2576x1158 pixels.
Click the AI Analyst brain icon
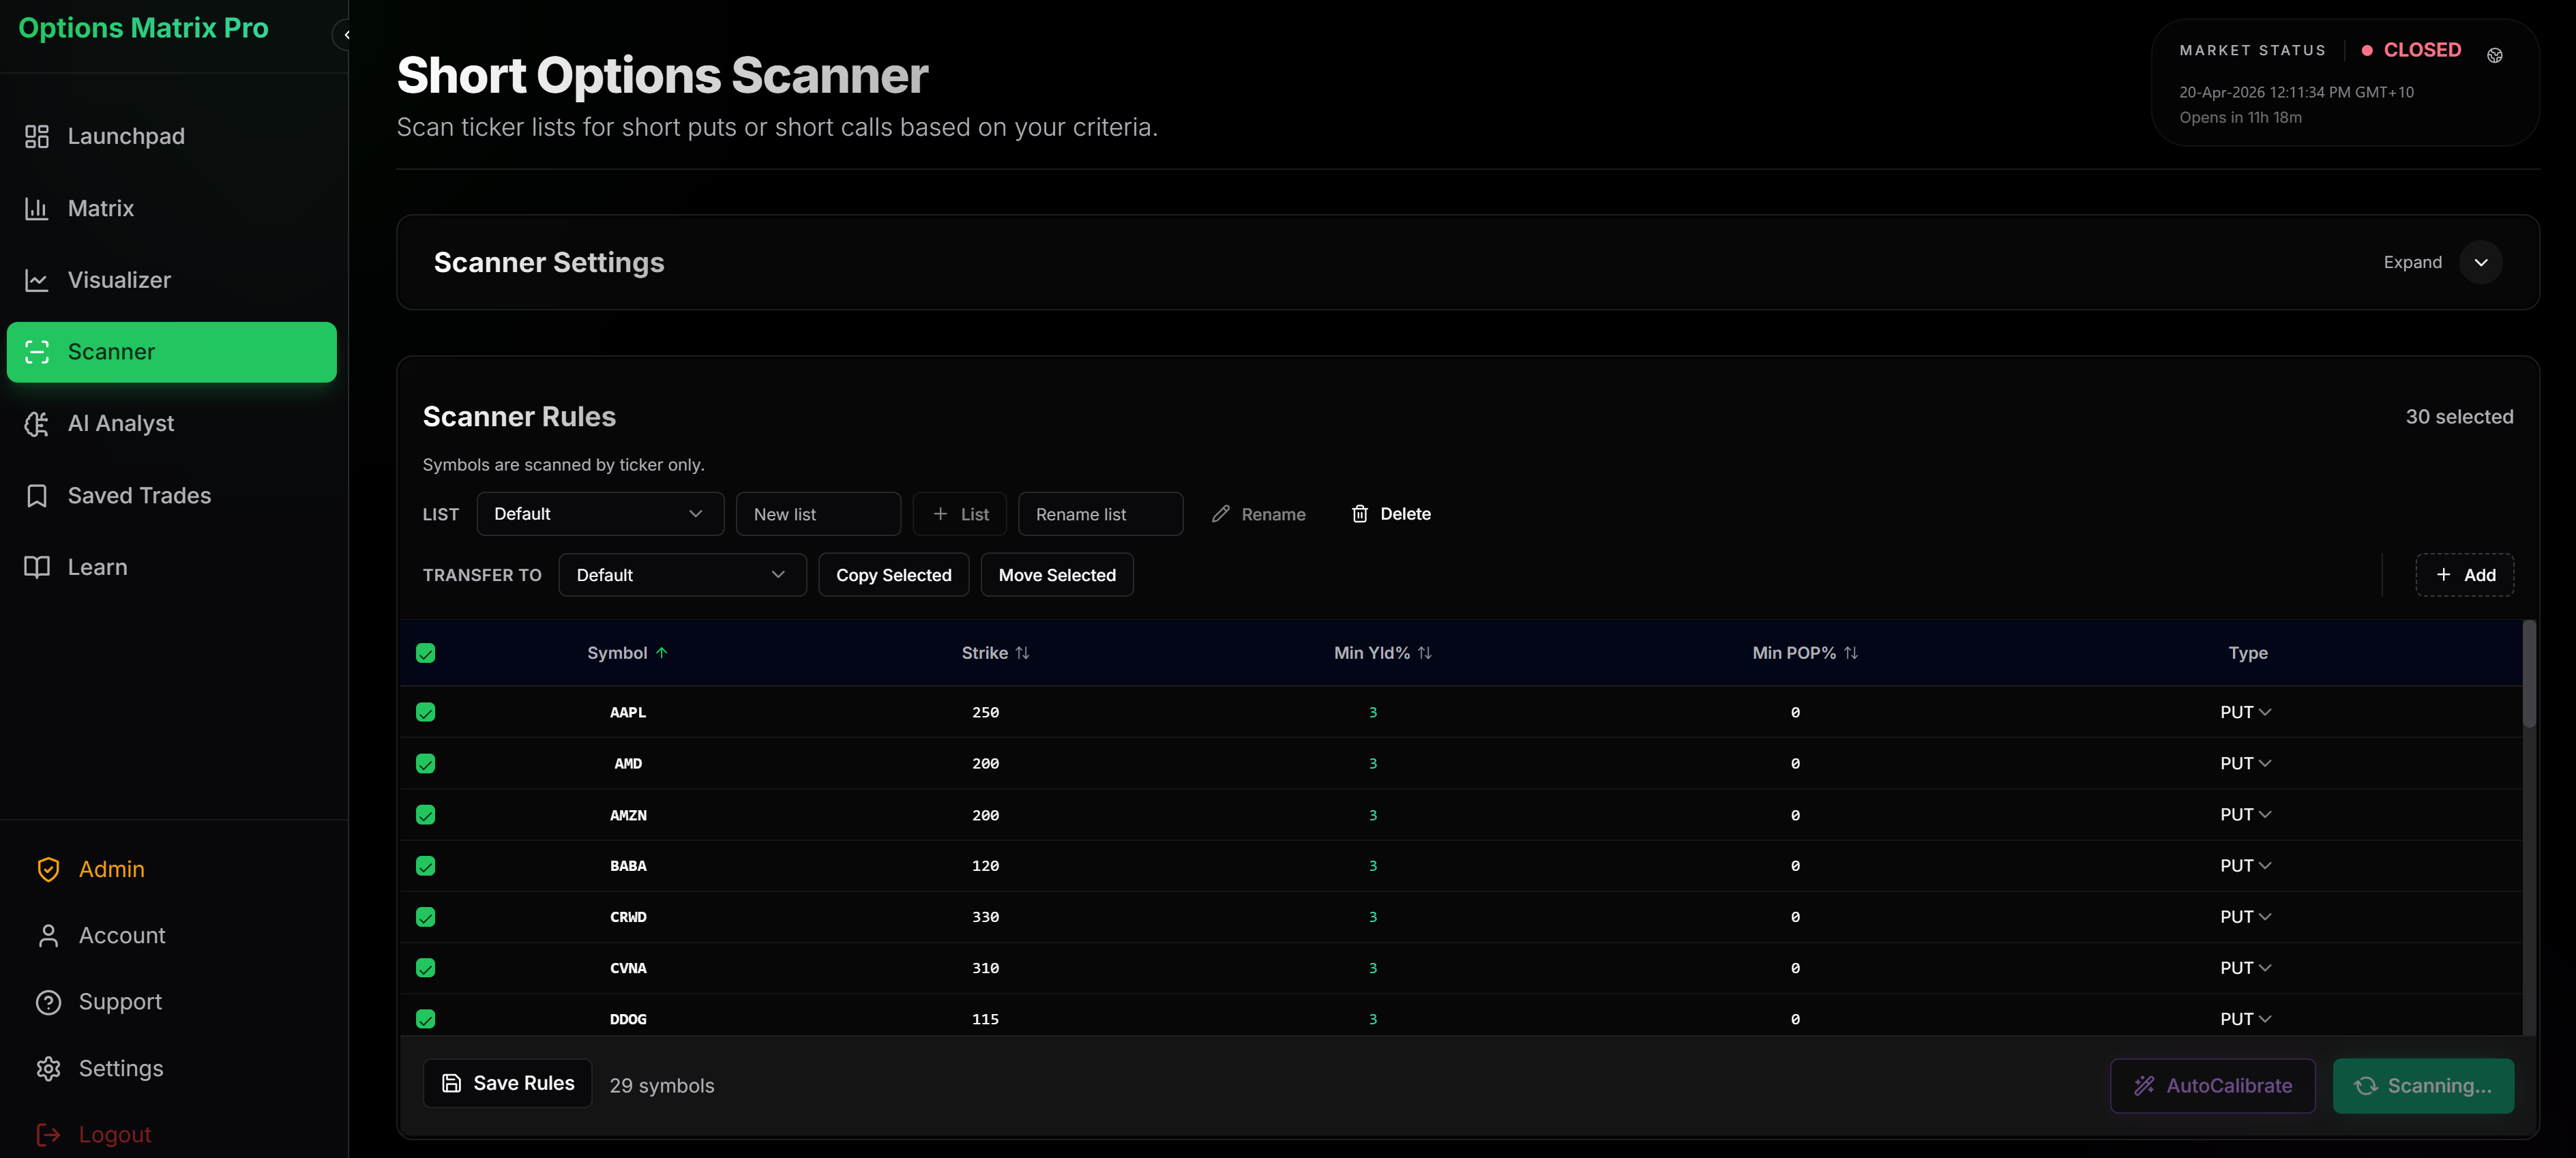(x=37, y=424)
